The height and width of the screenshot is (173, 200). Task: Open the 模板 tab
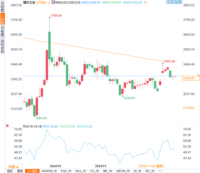20,171
